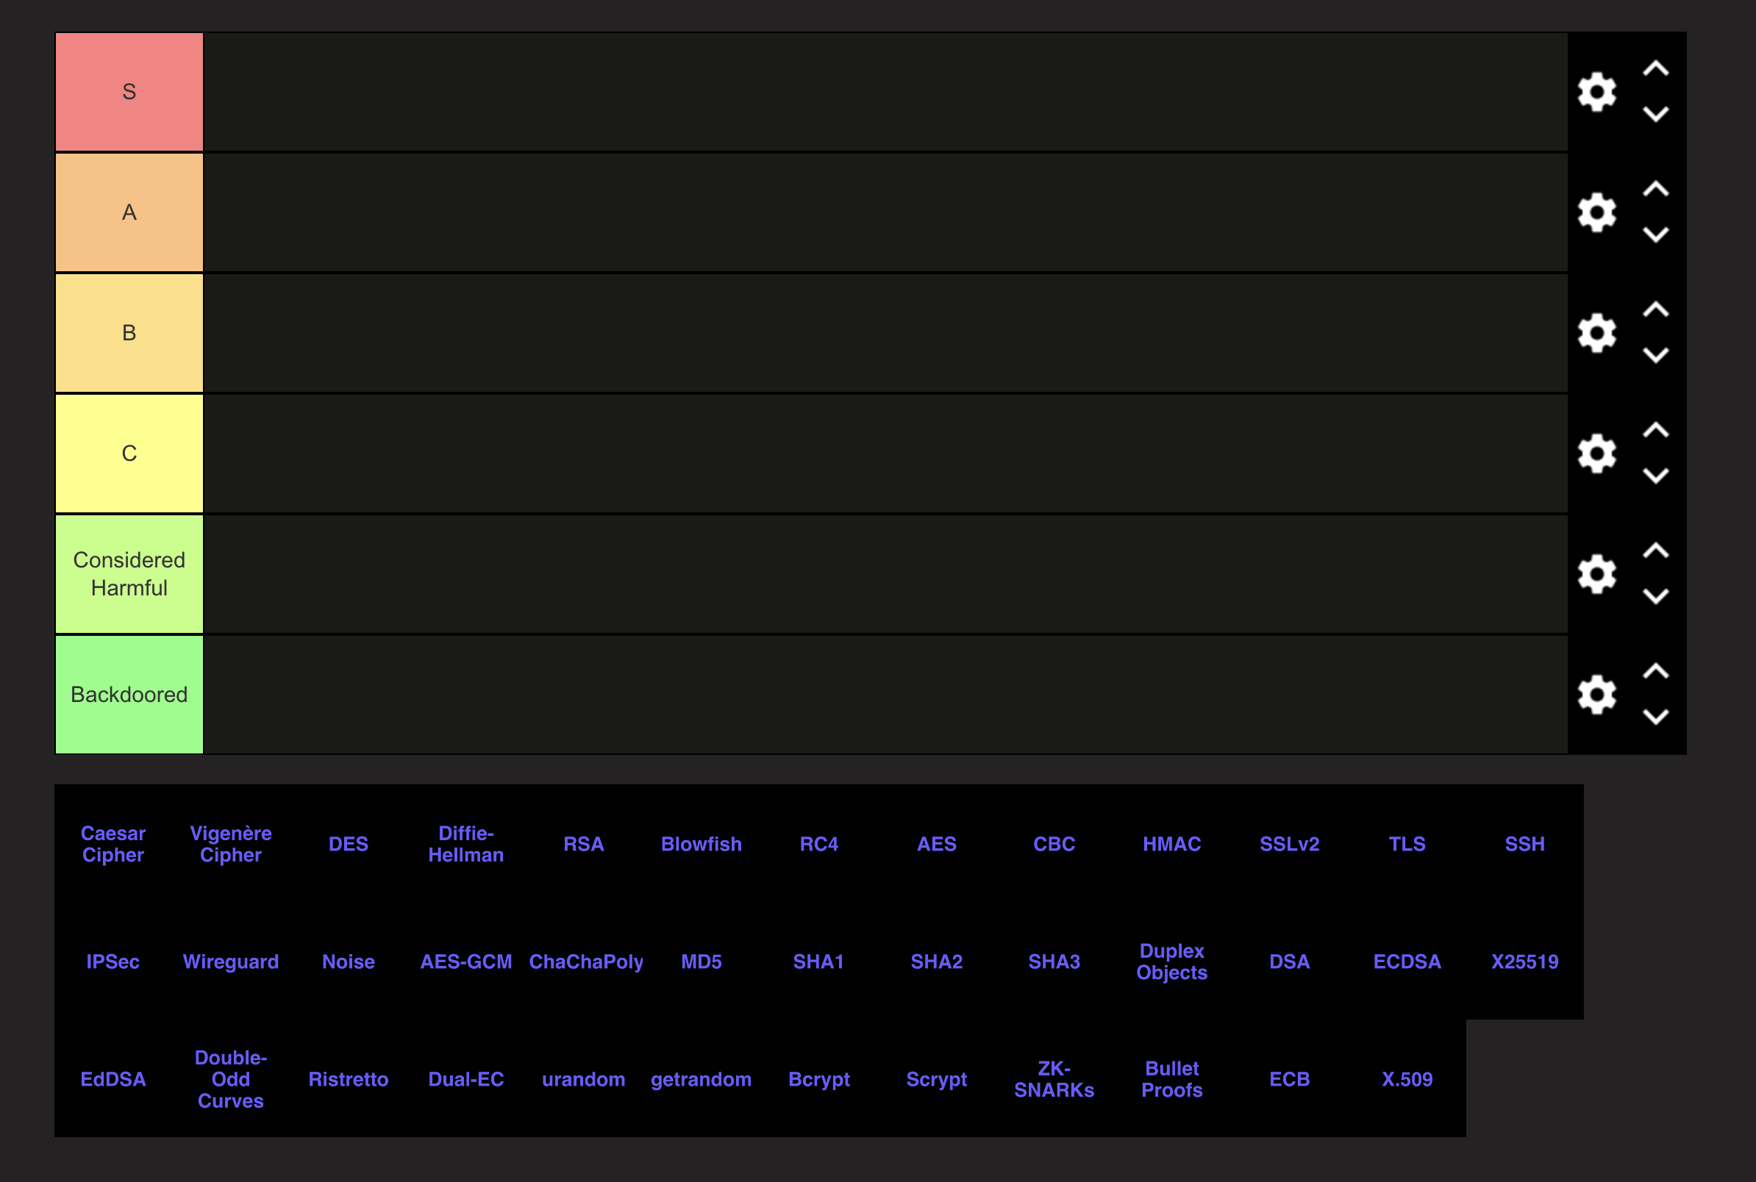Open settings for the A tier
This screenshot has width=1756, height=1182.
click(x=1596, y=212)
